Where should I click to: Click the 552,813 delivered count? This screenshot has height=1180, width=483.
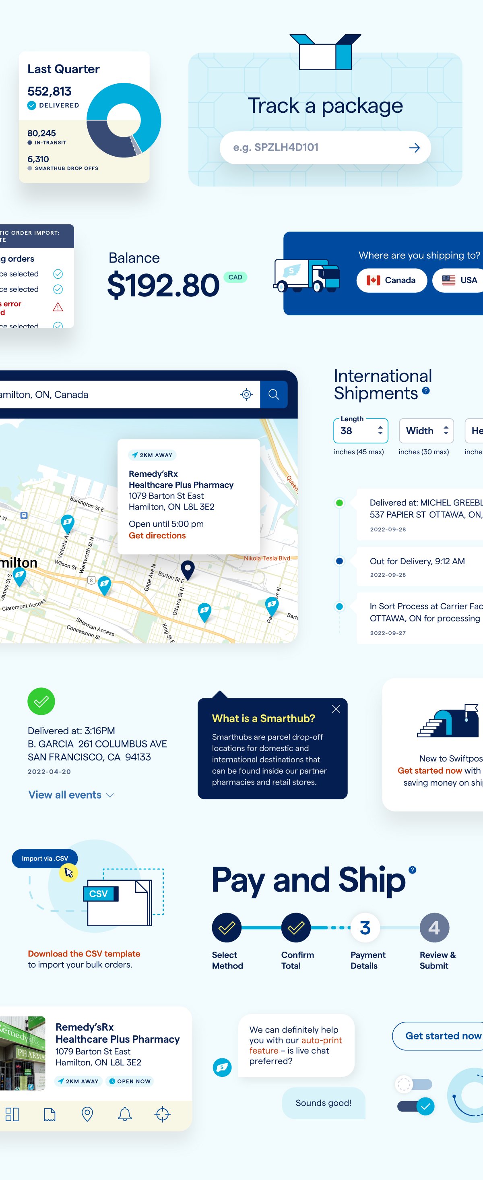point(50,91)
